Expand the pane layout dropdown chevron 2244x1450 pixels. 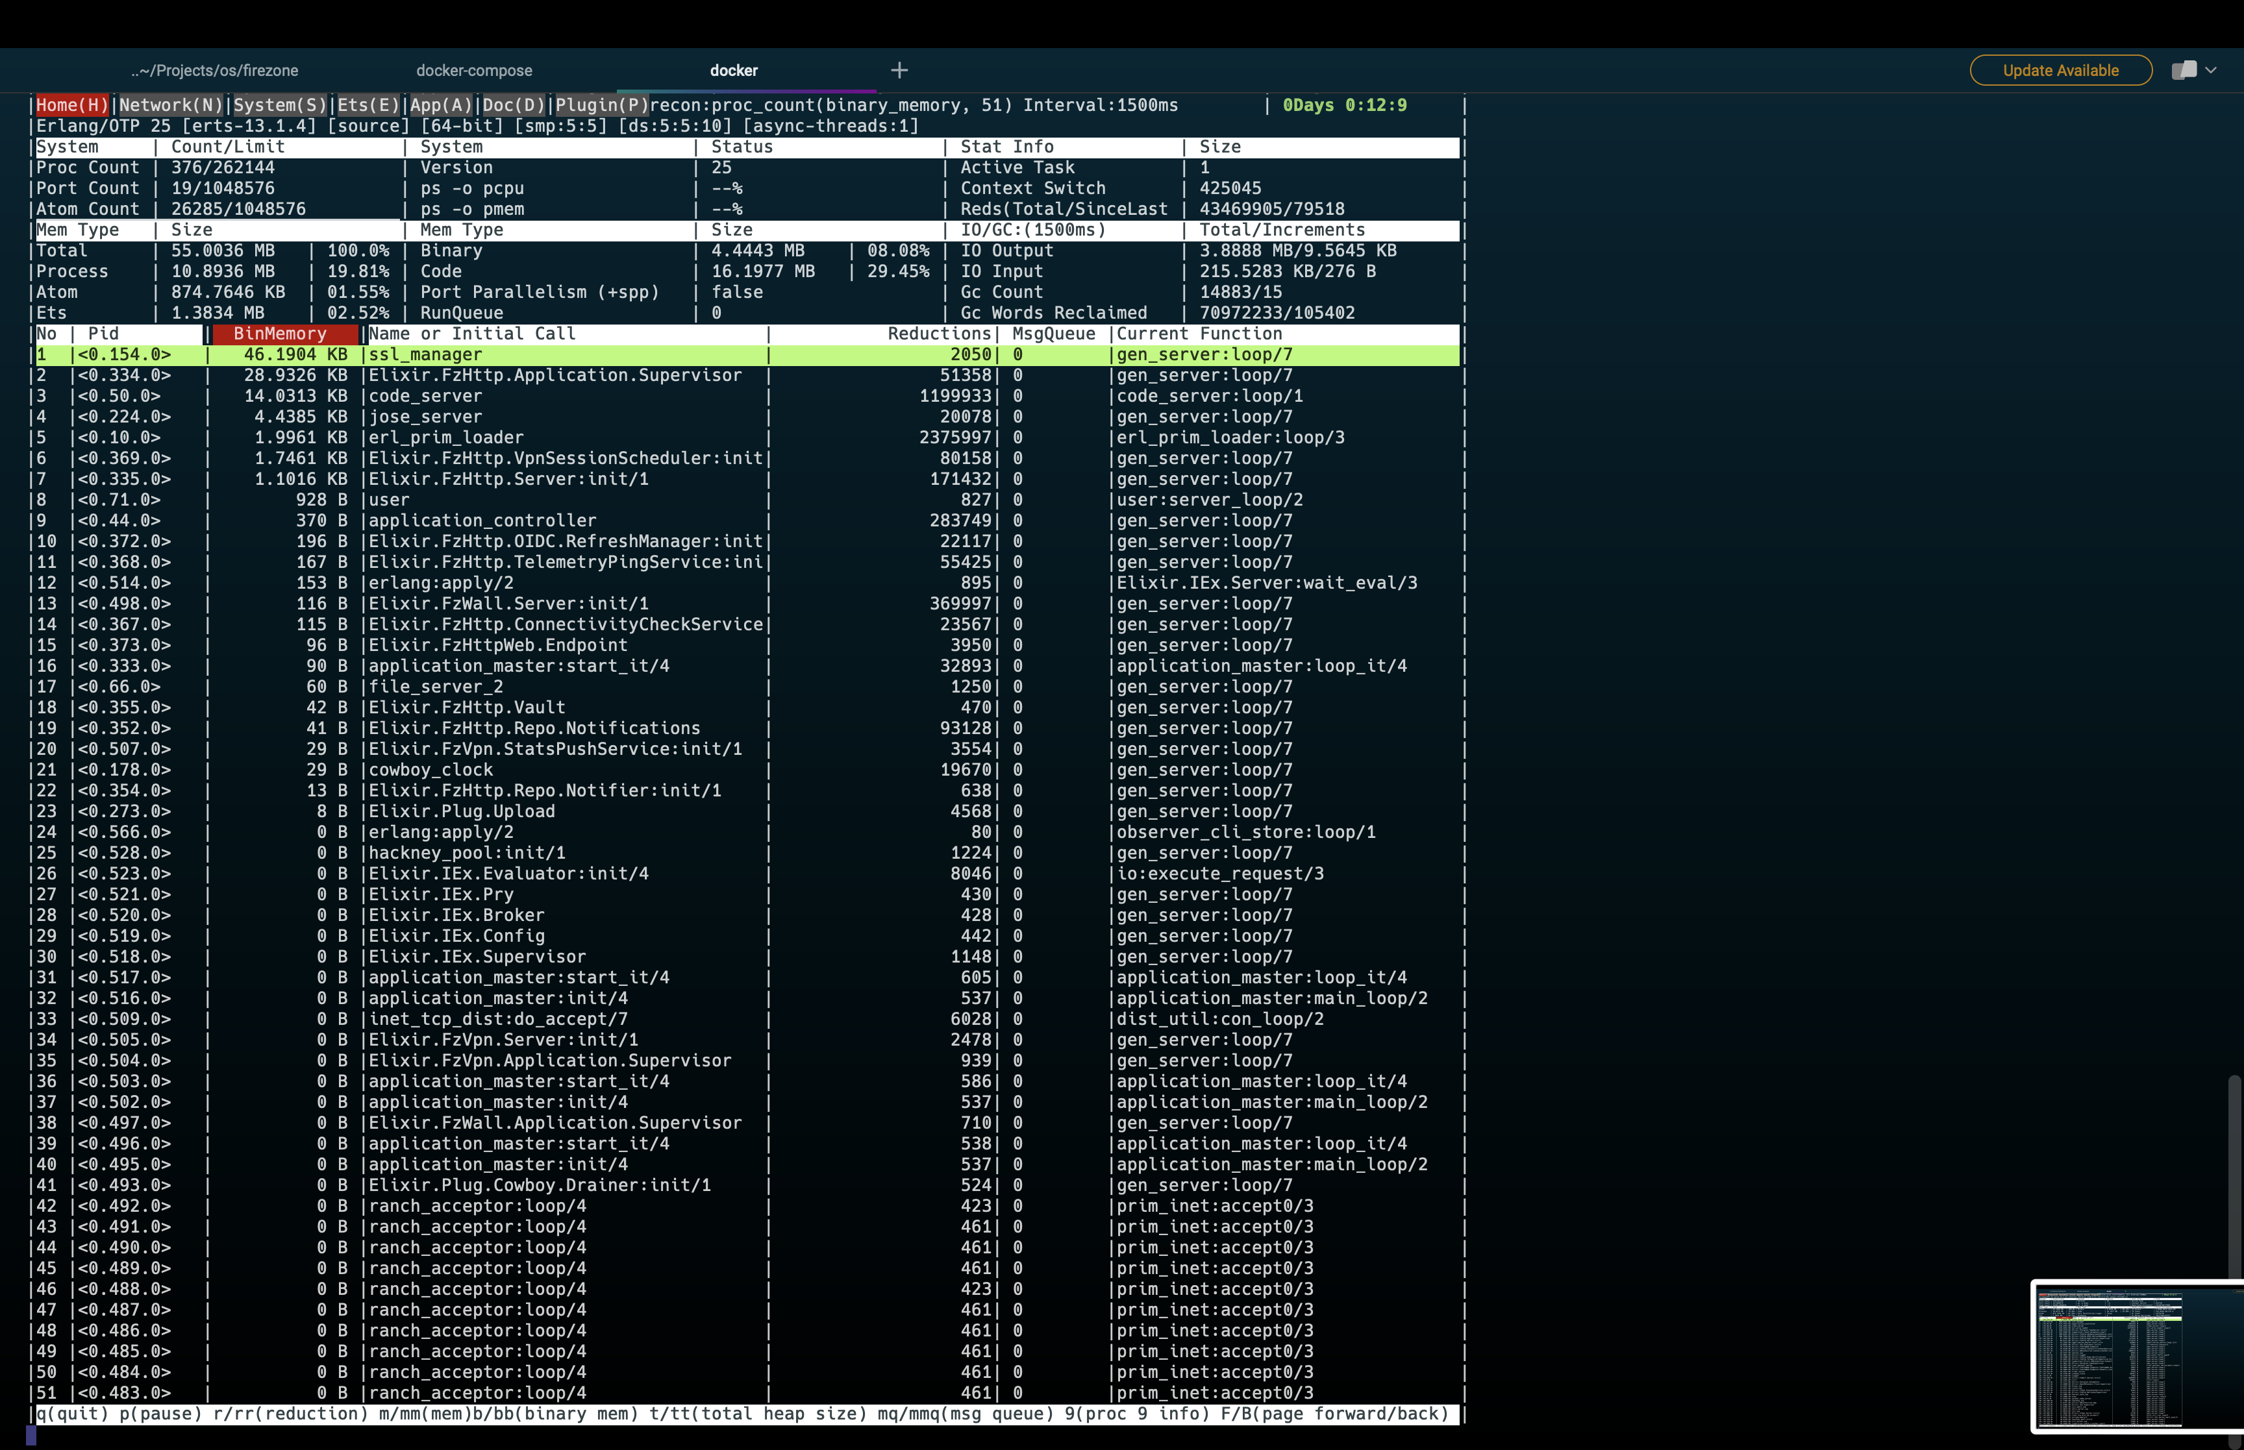point(2211,69)
